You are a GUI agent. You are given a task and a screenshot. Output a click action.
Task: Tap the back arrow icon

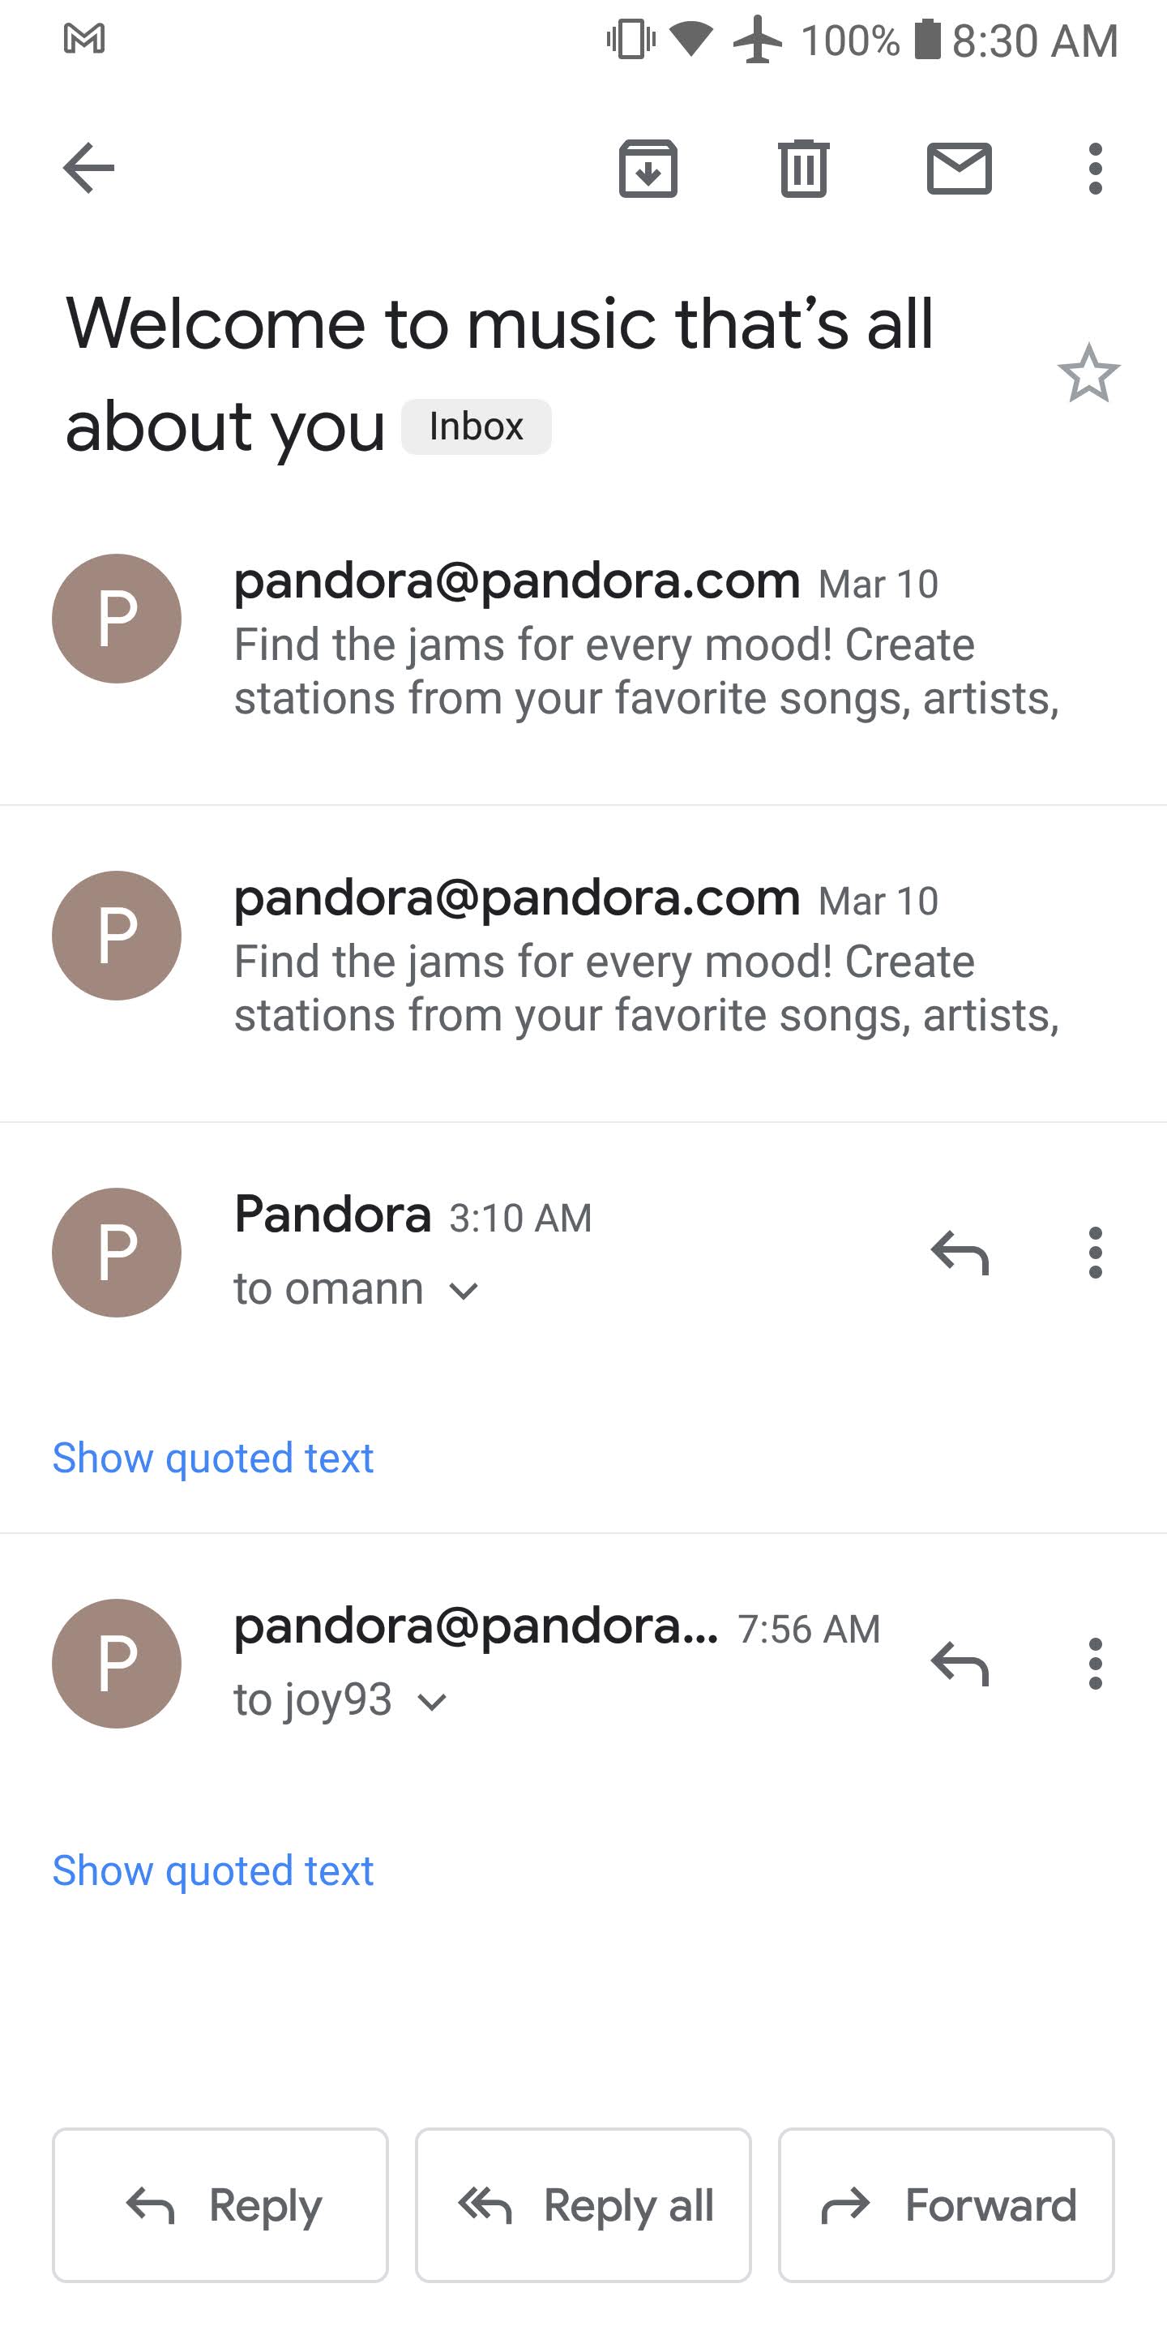[89, 169]
